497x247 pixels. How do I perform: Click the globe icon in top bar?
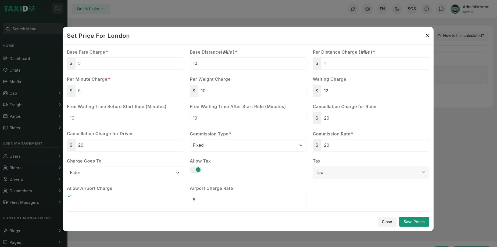tap(367, 9)
